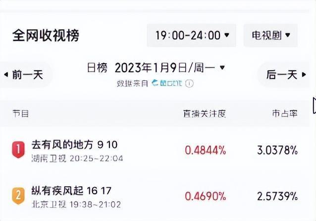Click the rank 1 red badge icon
This screenshot has width=316, height=221.
[x=18, y=149]
